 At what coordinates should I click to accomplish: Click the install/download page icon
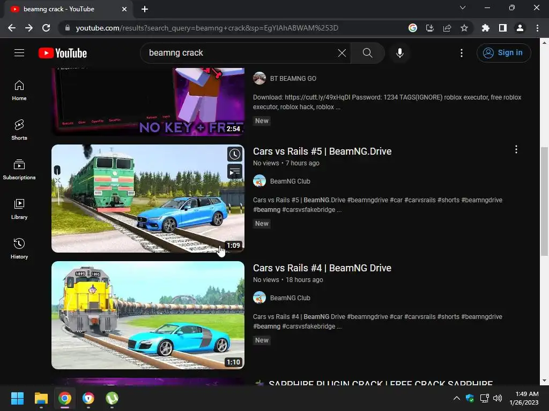pos(429,28)
